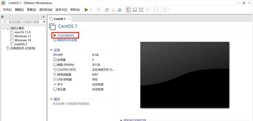Screen dimensions: 253x121
Task: Click the green Power On toolbar button
Action: tap(86, 10)
